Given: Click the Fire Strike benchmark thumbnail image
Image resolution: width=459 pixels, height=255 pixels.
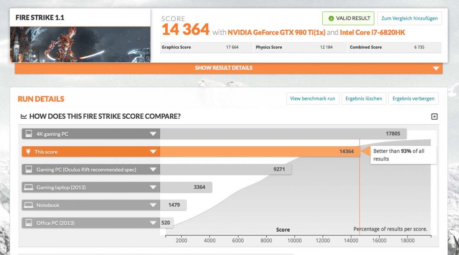Looking at the screenshot, I should coord(80,44).
